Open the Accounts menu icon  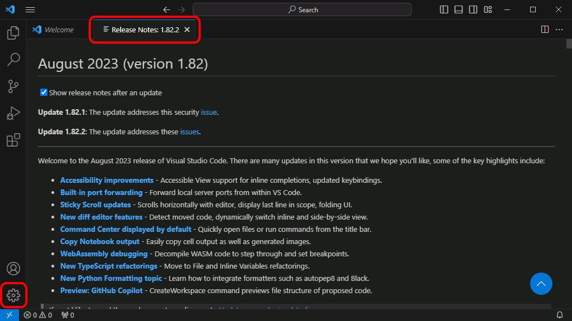point(13,269)
